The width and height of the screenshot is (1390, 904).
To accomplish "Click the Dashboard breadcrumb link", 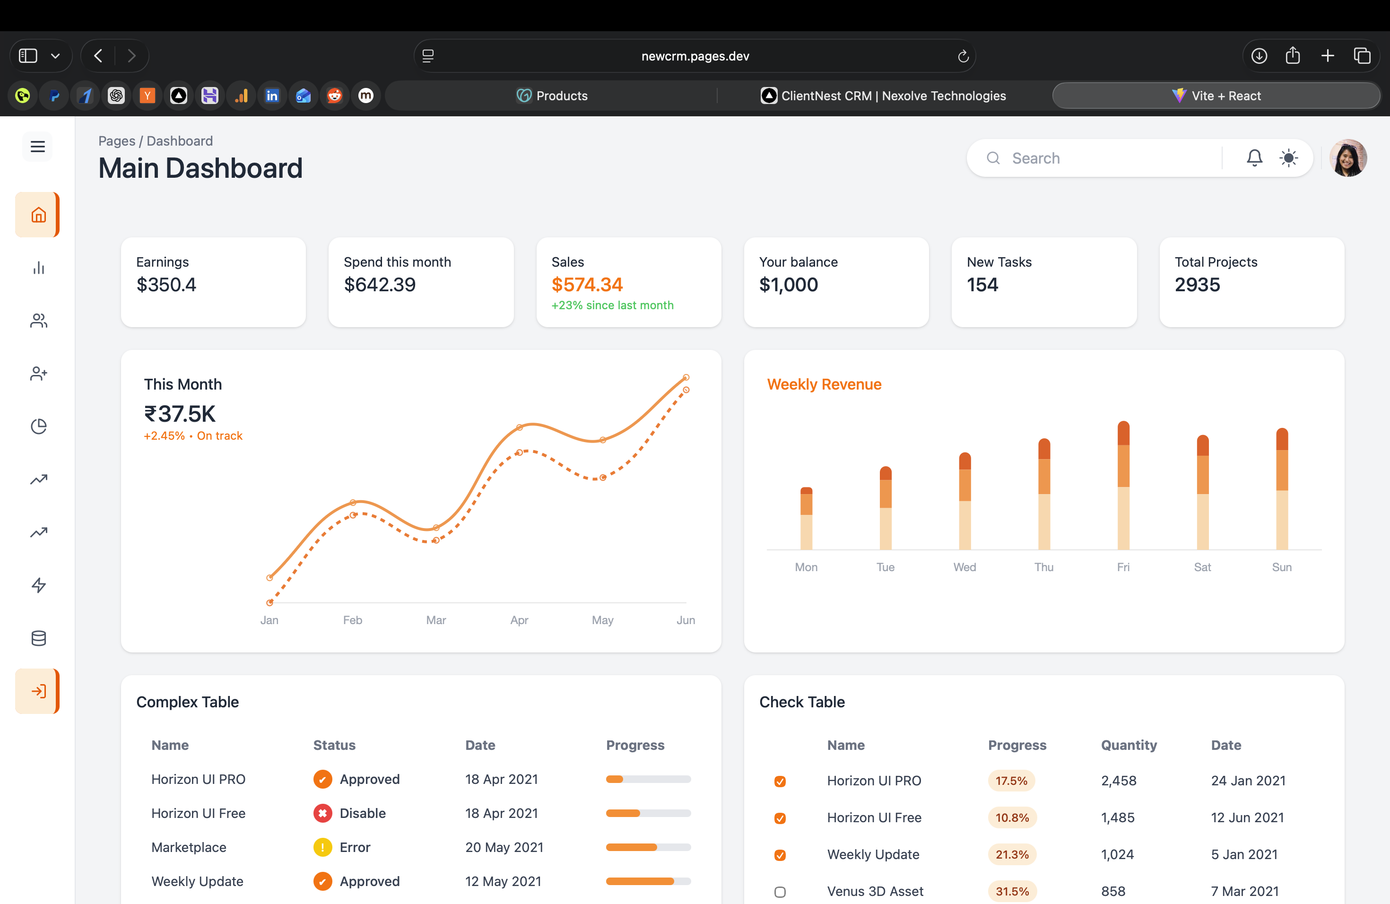I will click(x=179, y=140).
